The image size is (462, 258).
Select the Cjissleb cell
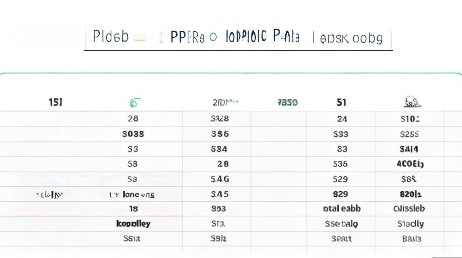[x=409, y=208]
